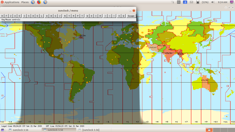Screen dimensions: 235x132
Task: Click the sunclock / menu window title
Action: point(68,11)
